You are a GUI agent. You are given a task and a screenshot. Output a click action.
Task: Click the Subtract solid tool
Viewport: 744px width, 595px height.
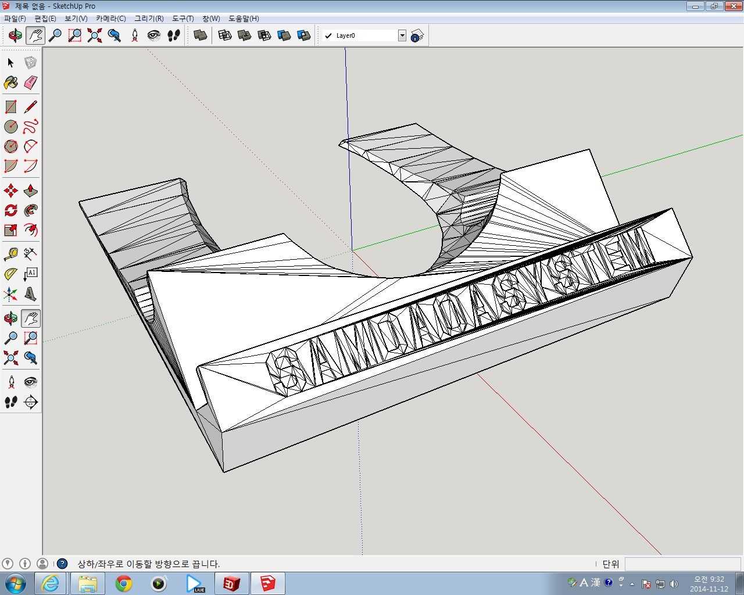[264, 35]
